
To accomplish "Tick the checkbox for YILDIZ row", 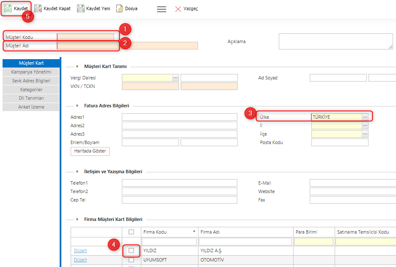I will point(131,251).
